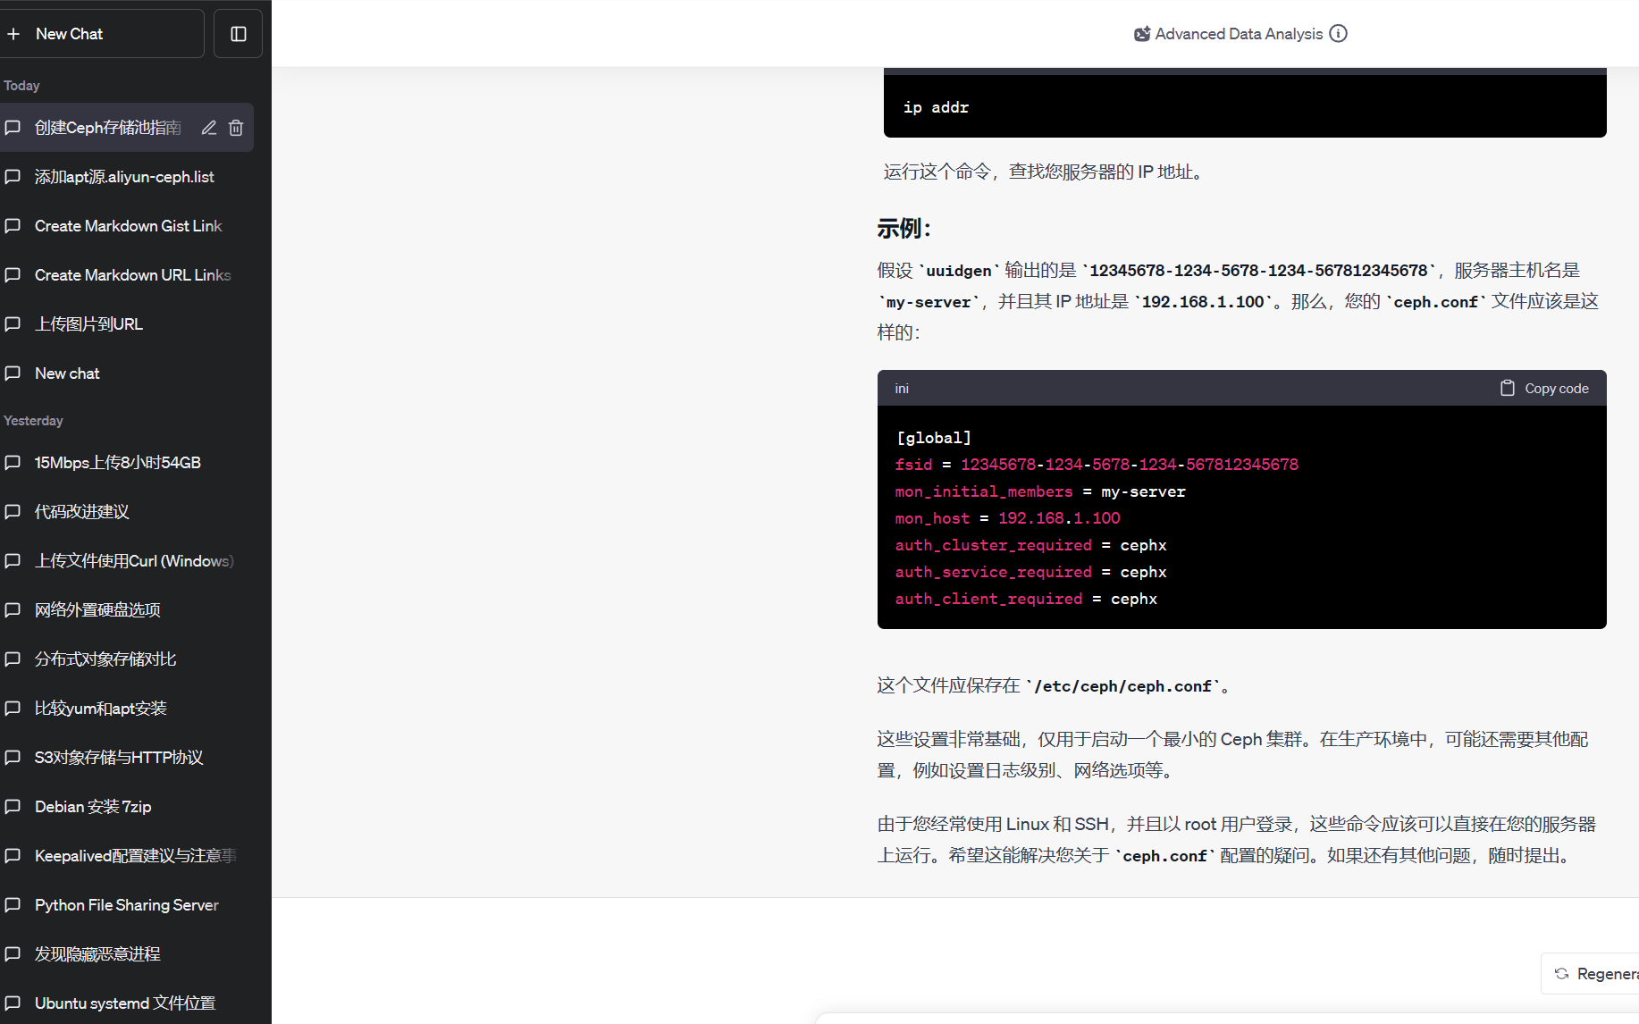Select the Debian 安装 7zip conversation
The image size is (1639, 1024).
click(93, 807)
